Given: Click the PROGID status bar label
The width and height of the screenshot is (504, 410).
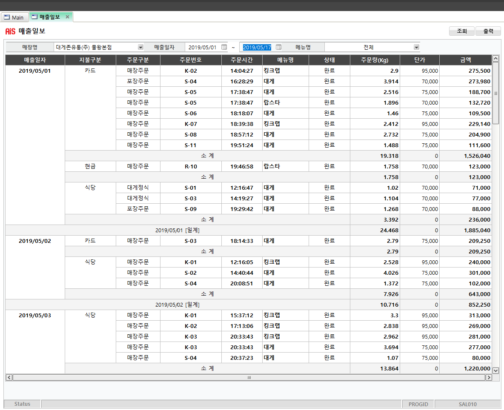Looking at the screenshot, I should [418, 404].
